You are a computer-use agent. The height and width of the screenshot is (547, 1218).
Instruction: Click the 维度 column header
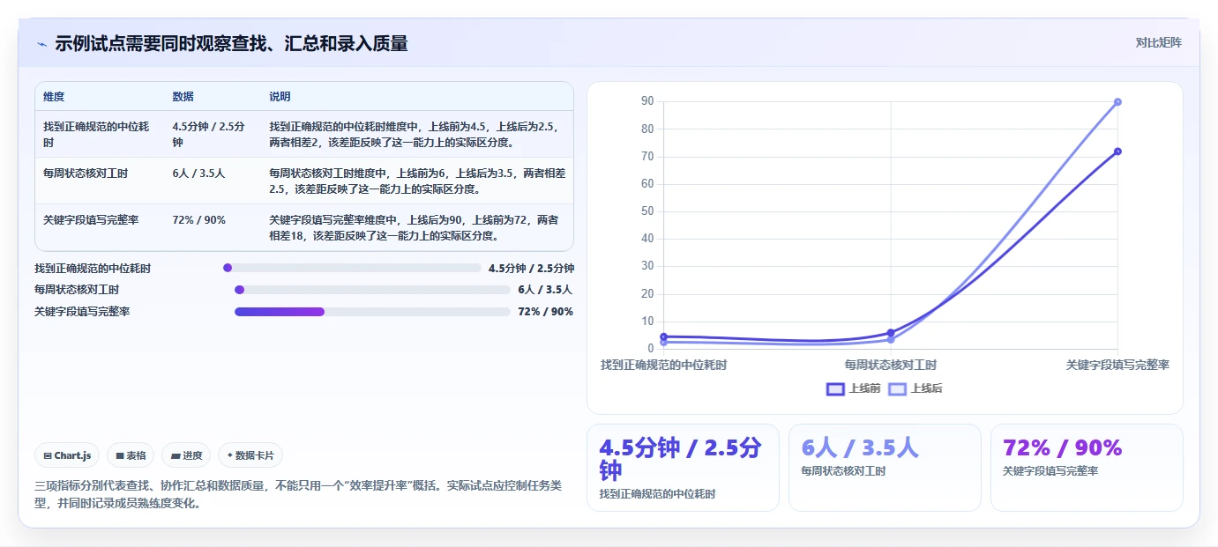click(x=54, y=97)
